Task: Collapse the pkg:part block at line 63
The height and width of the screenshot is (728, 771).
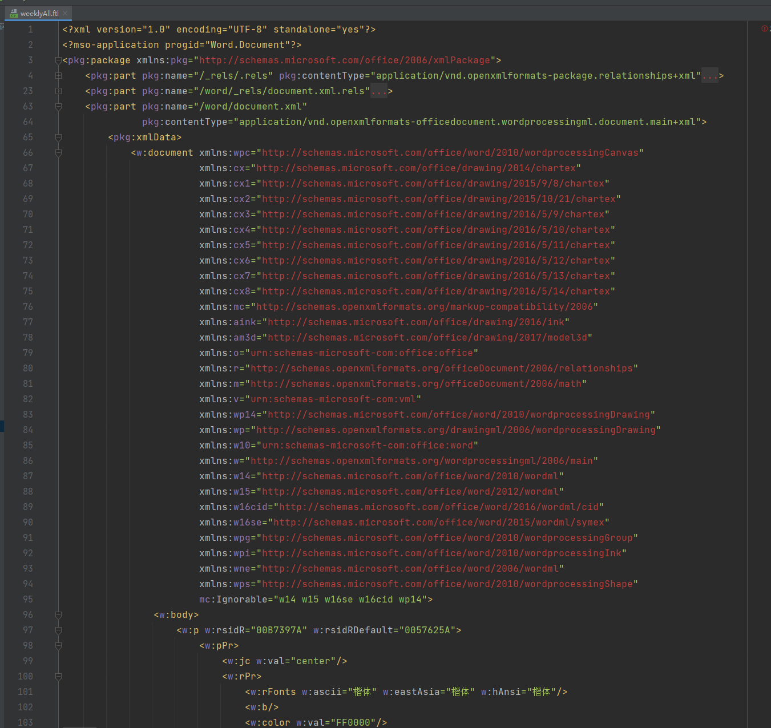Action: coord(58,107)
